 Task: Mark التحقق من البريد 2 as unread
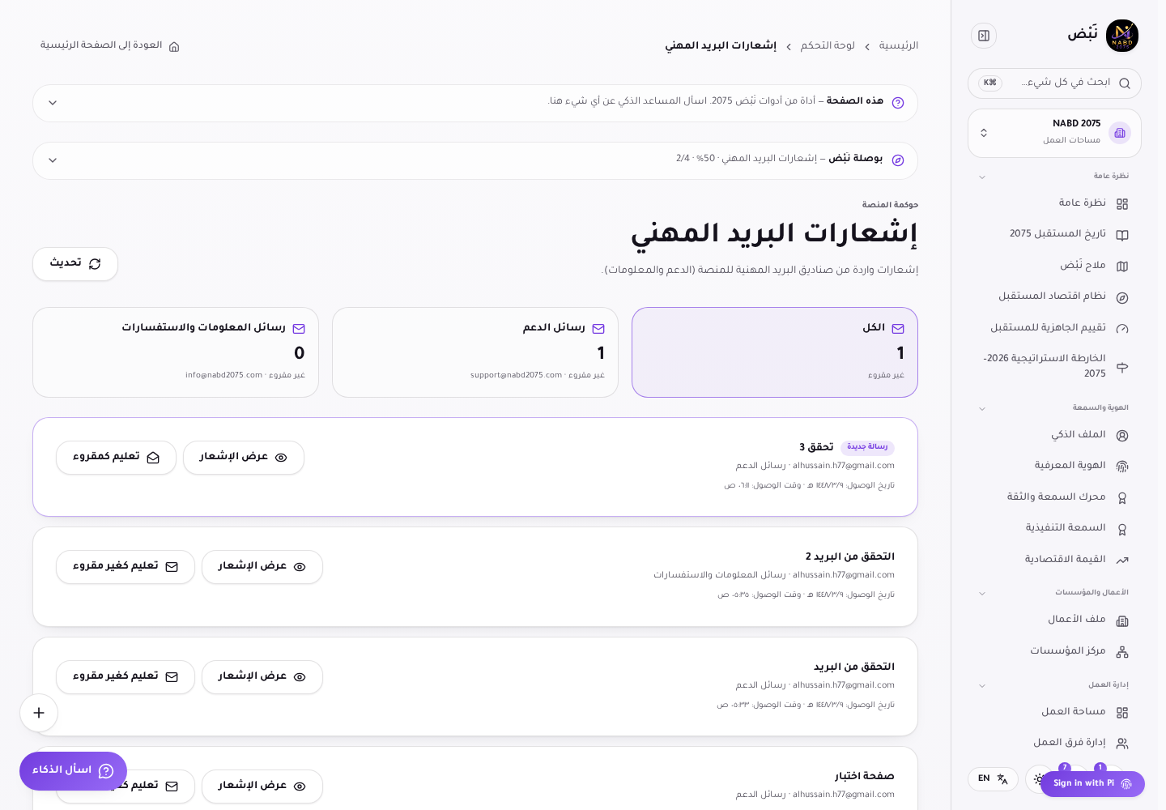click(126, 567)
